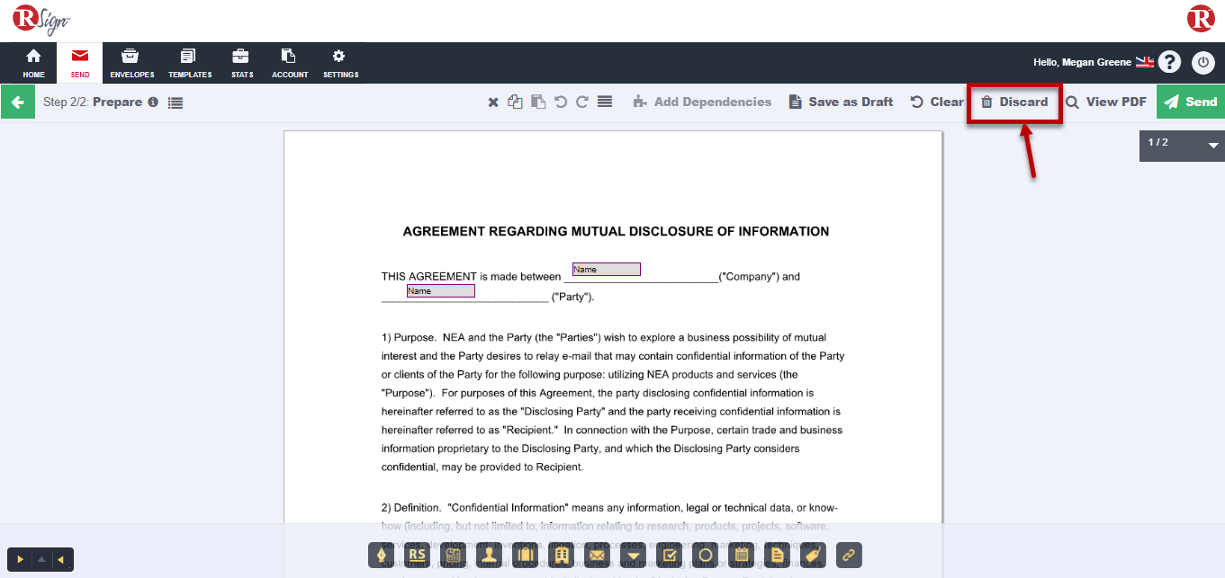Open the list icon beside Step 2/2

pyautogui.click(x=176, y=102)
